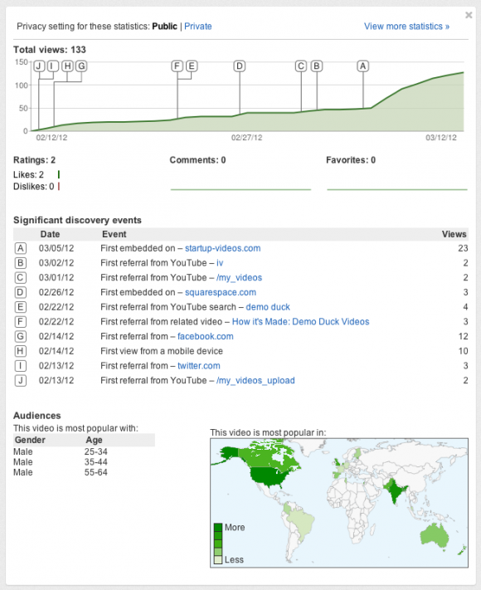Click chart marker C on the views graph

(301, 66)
